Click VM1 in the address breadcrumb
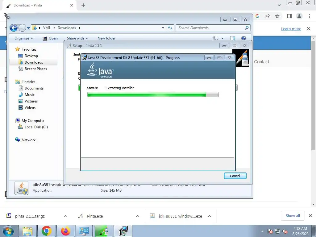The height and width of the screenshot is (237, 316). pos(47,28)
